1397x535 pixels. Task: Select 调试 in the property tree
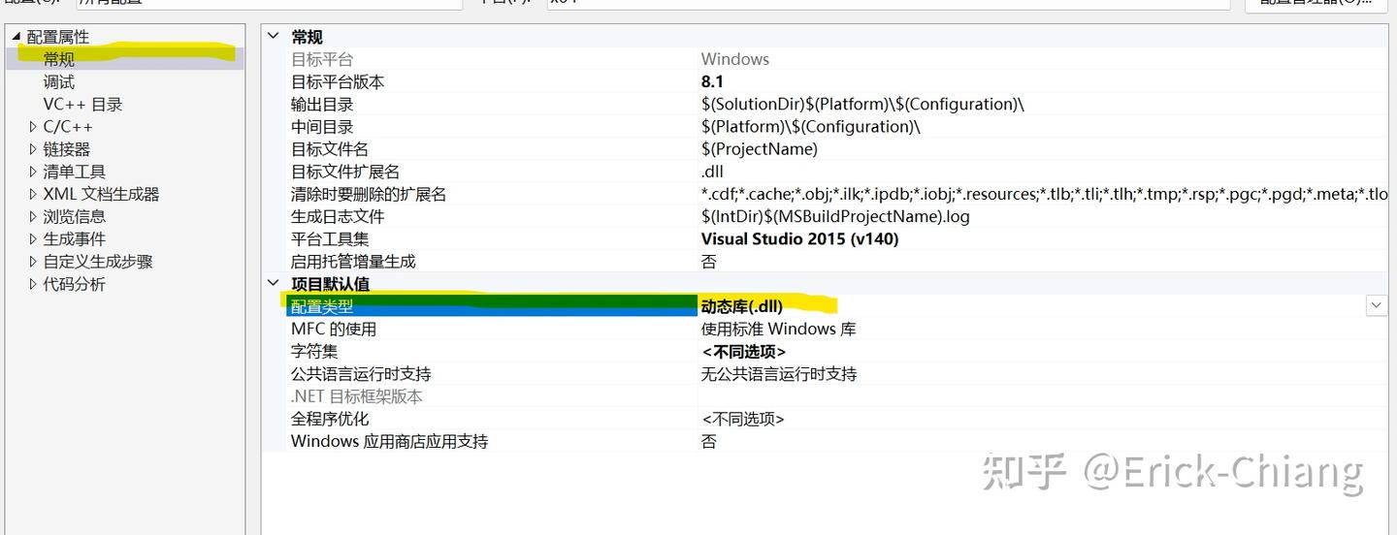[x=59, y=82]
